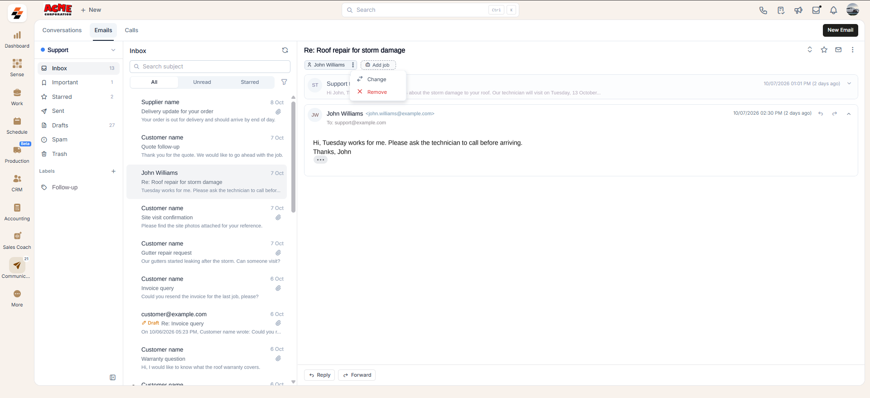The width and height of the screenshot is (870, 398).
Task: Show trimmed quoted content ellipsis
Action: (x=320, y=160)
